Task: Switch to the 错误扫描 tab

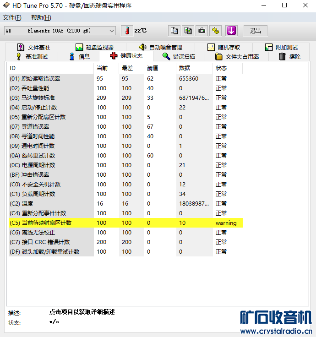Action: pos(179,56)
